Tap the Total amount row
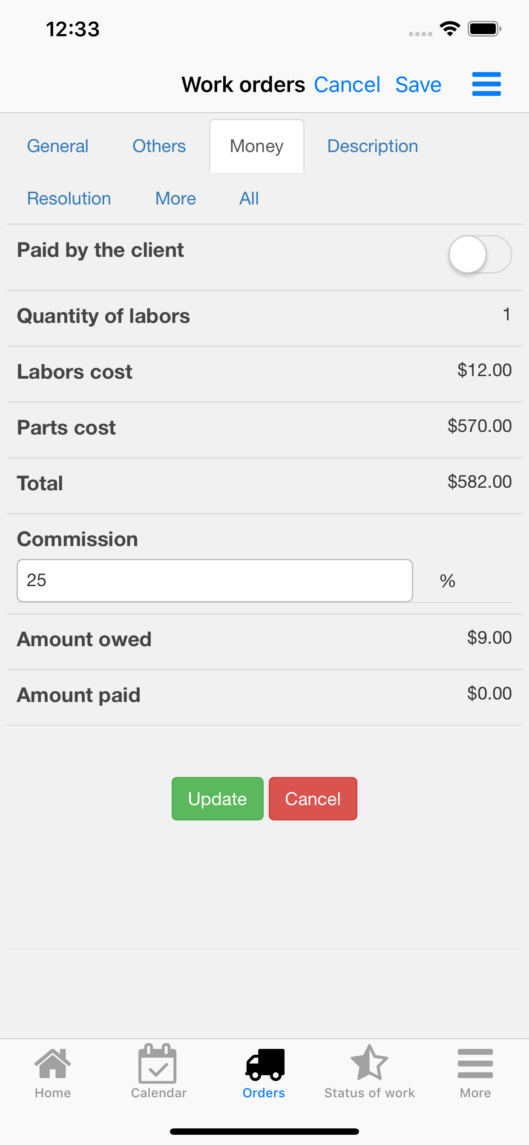 pyautogui.click(x=264, y=483)
